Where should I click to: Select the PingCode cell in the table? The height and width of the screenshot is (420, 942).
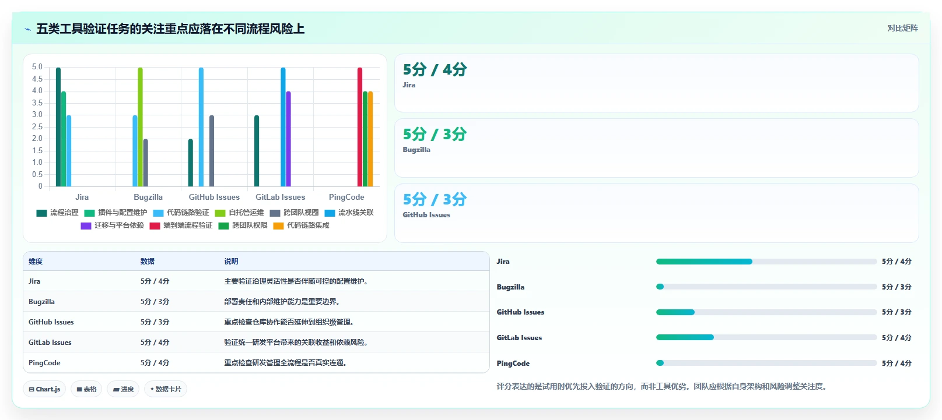pyautogui.click(x=44, y=363)
